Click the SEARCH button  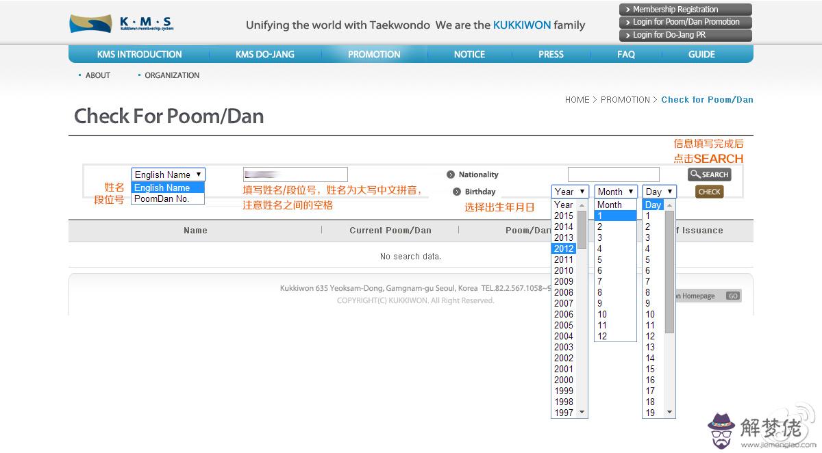[x=710, y=174]
